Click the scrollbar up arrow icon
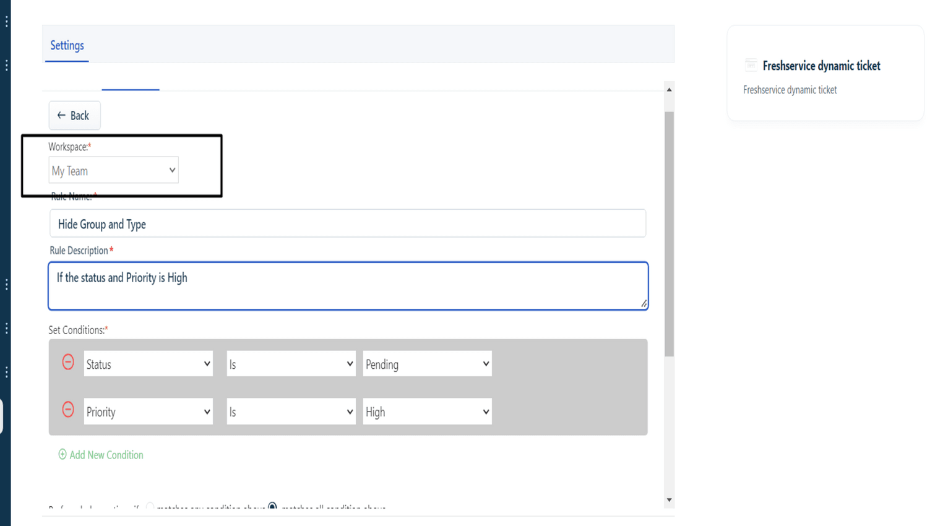The height and width of the screenshot is (526, 935). click(x=669, y=88)
